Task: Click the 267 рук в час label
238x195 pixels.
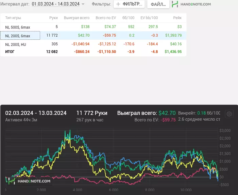Action: tap(90, 120)
